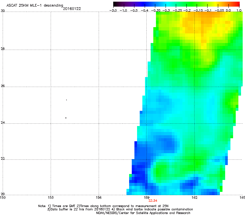Select the longitude axis label 165
This screenshot has width=245, height=215.
(242, 198)
